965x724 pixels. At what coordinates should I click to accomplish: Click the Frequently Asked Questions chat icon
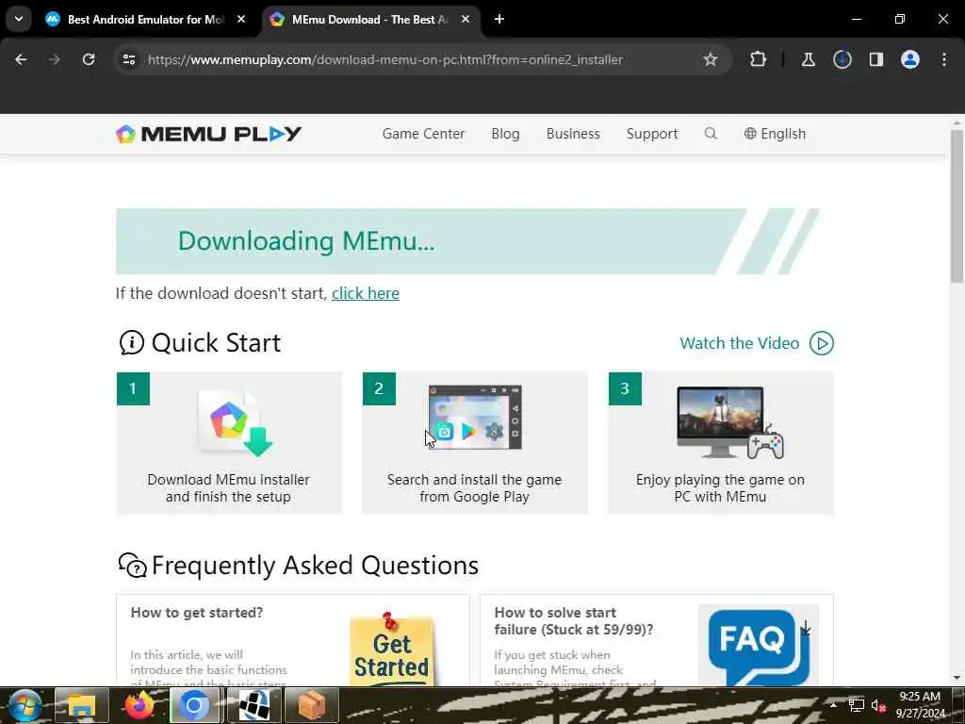pos(132,566)
